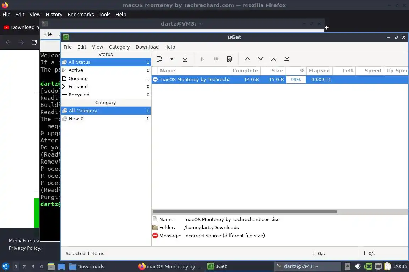This screenshot has height=272, width=409.
Task: Click the % column header
Action: [296, 70]
